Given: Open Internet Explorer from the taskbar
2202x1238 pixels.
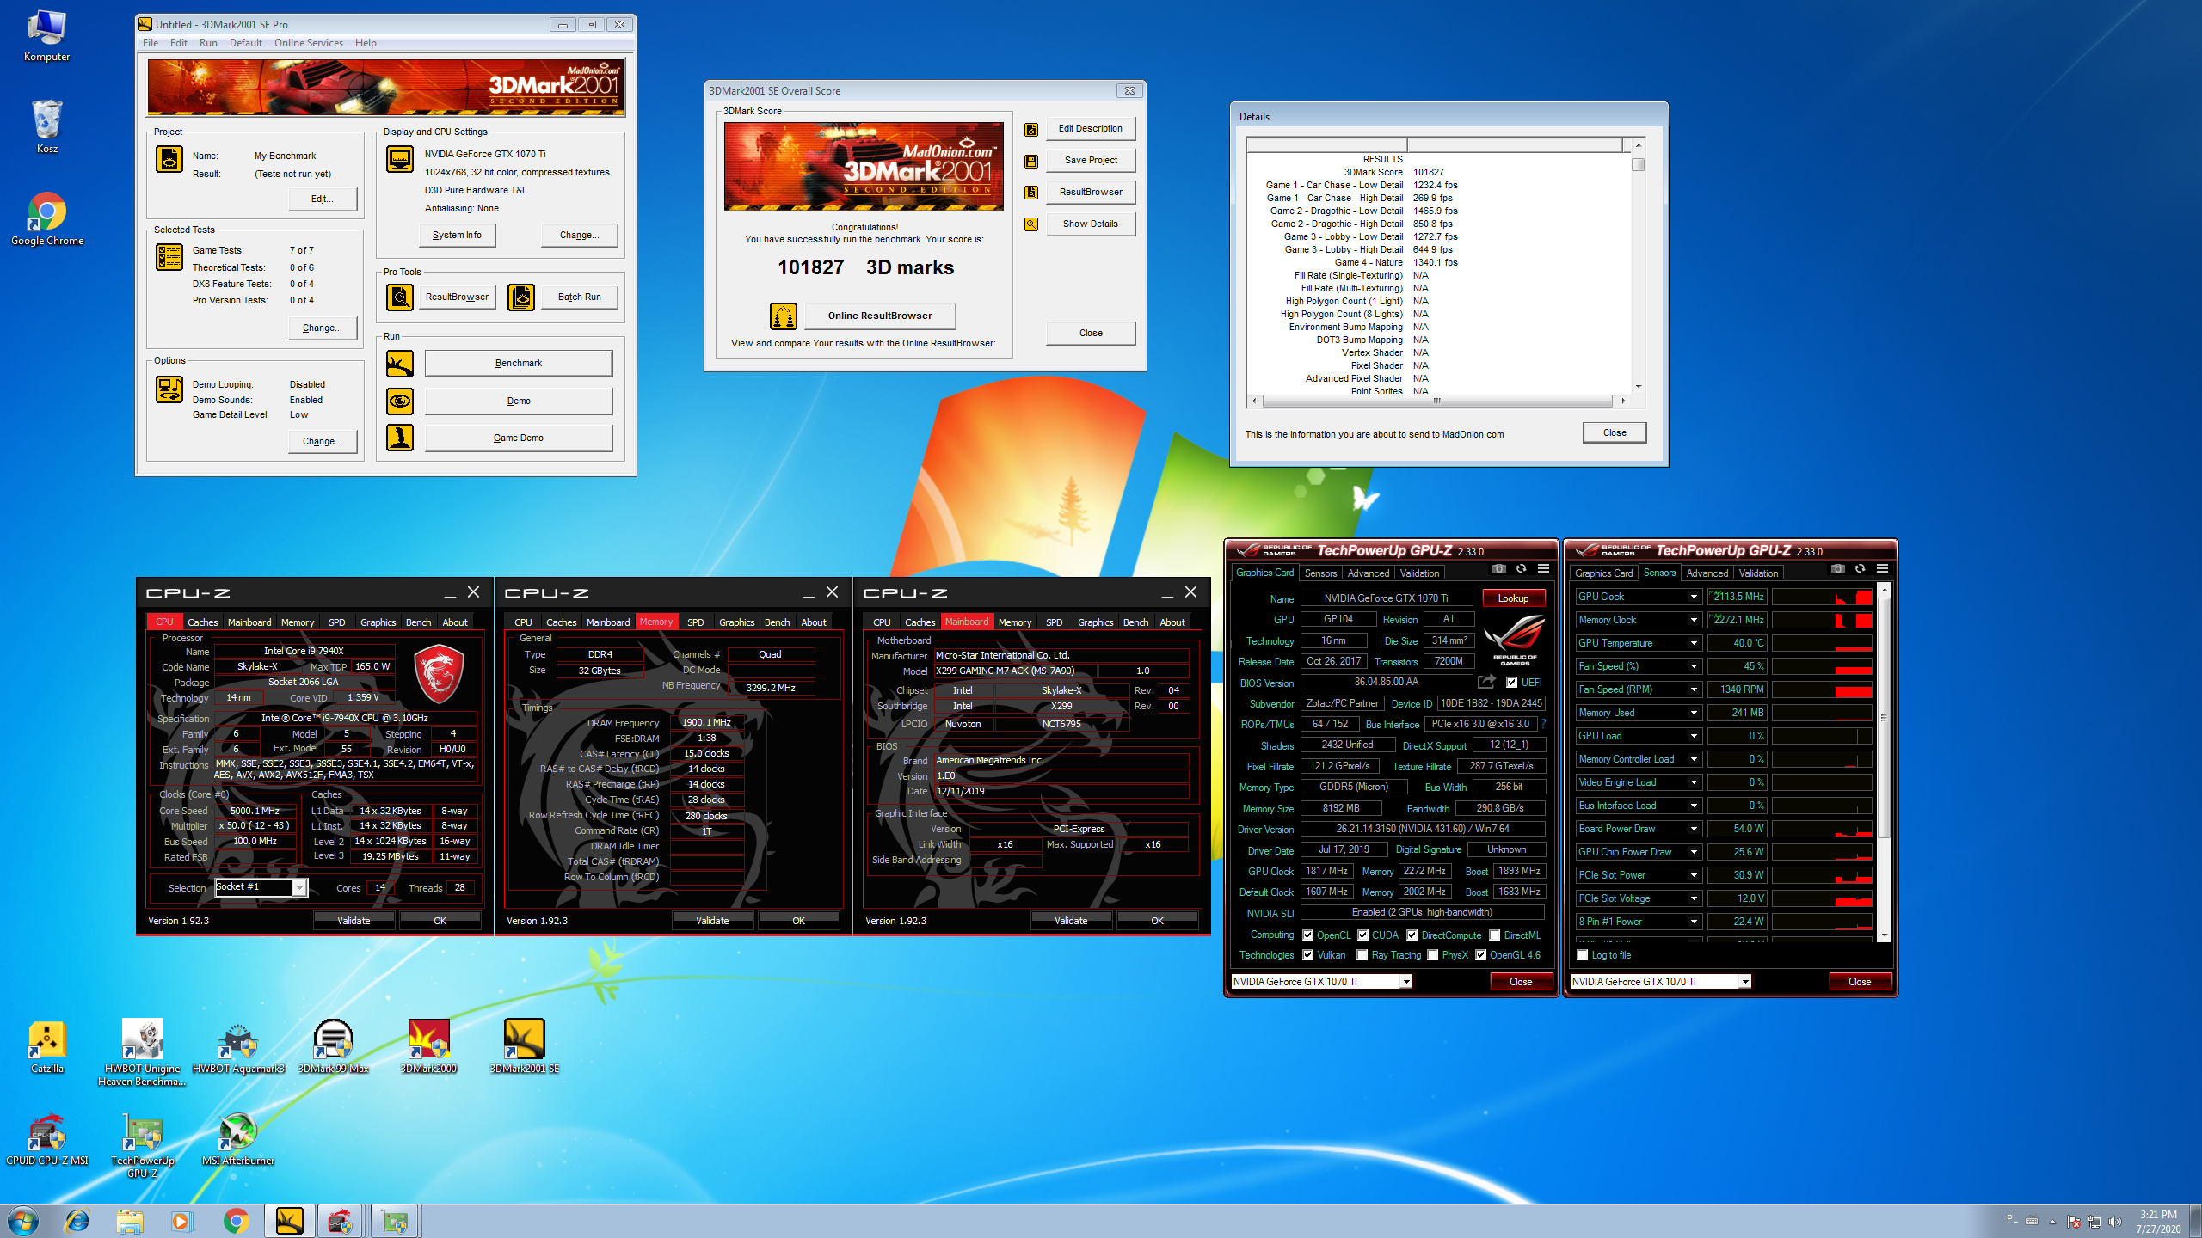Looking at the screenshot, I should (x=77, y=1221).
